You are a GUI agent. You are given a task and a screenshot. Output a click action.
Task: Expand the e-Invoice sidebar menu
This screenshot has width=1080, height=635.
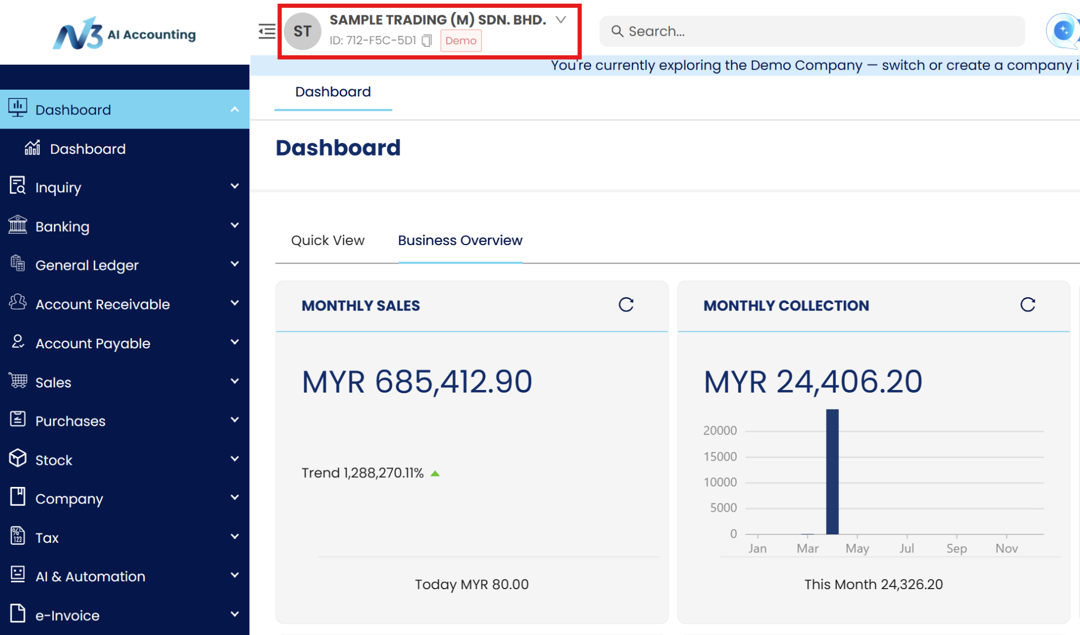(235, 614)
